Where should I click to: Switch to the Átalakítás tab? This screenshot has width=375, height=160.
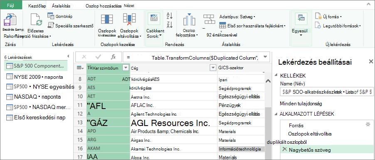point(62,6)
